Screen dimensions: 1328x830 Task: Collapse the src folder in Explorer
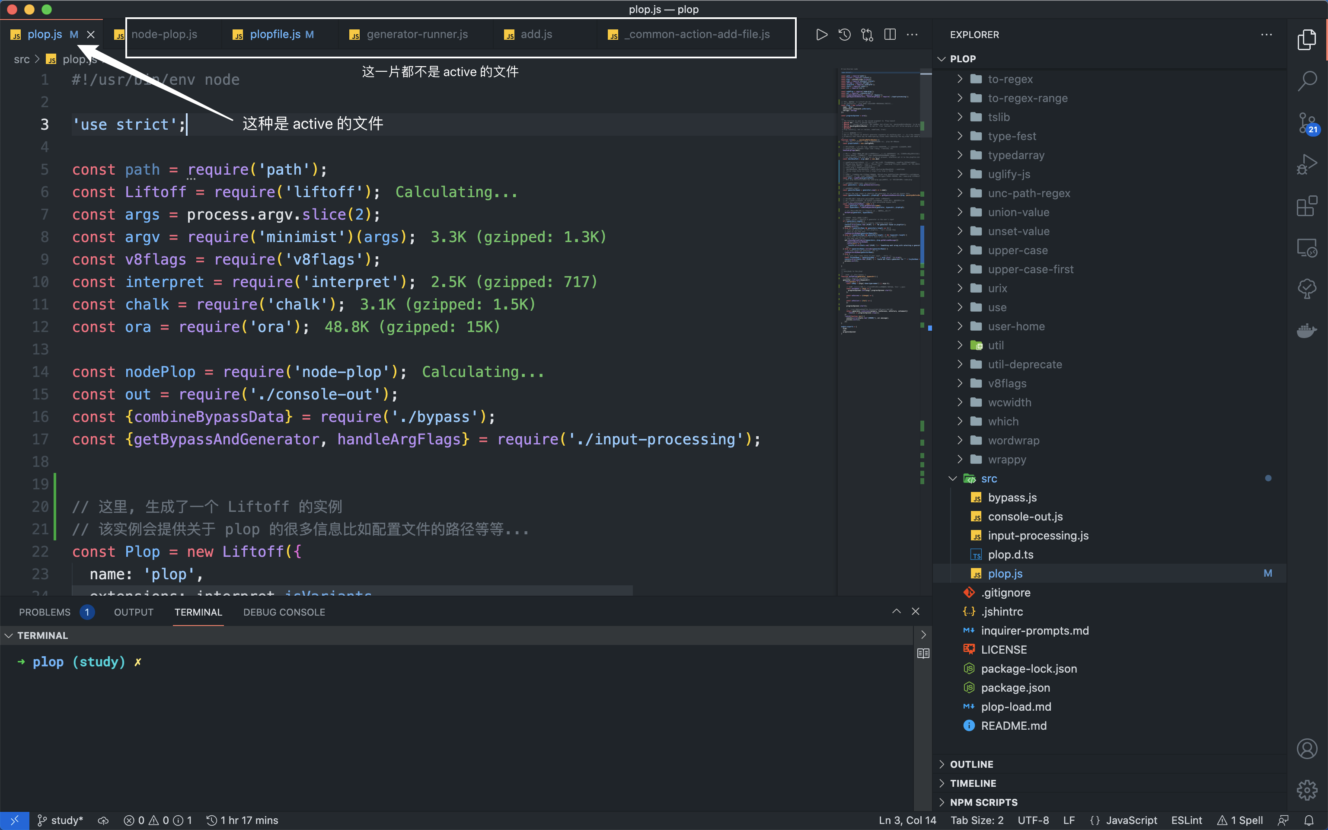988,479
